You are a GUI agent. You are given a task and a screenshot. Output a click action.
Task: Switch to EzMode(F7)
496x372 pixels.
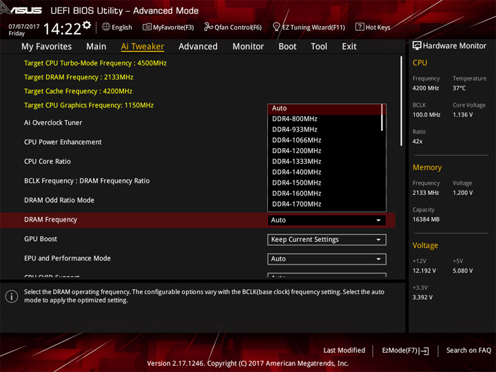[x=406, y=351]
